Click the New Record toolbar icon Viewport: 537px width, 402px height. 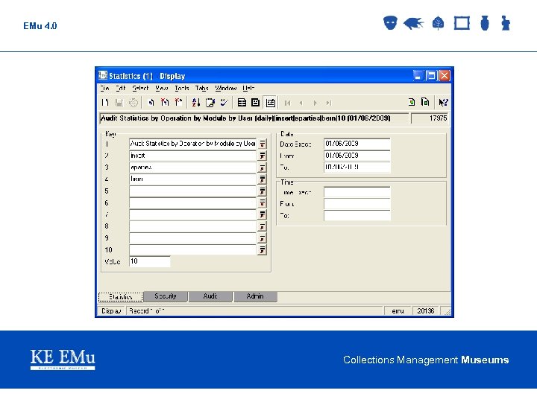click(105, 102)
